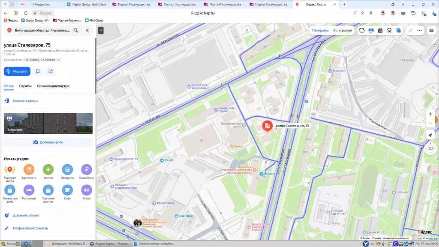Open the Организации внутри tab

pyautogui.click(x=53, y=86)
